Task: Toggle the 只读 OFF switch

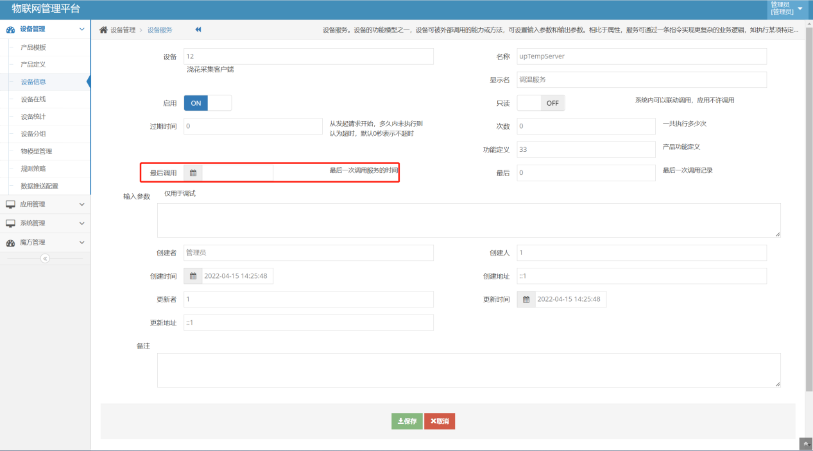Action: pos(541,103)
